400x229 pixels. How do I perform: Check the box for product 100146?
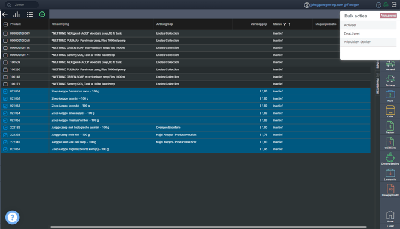[5, 77]
